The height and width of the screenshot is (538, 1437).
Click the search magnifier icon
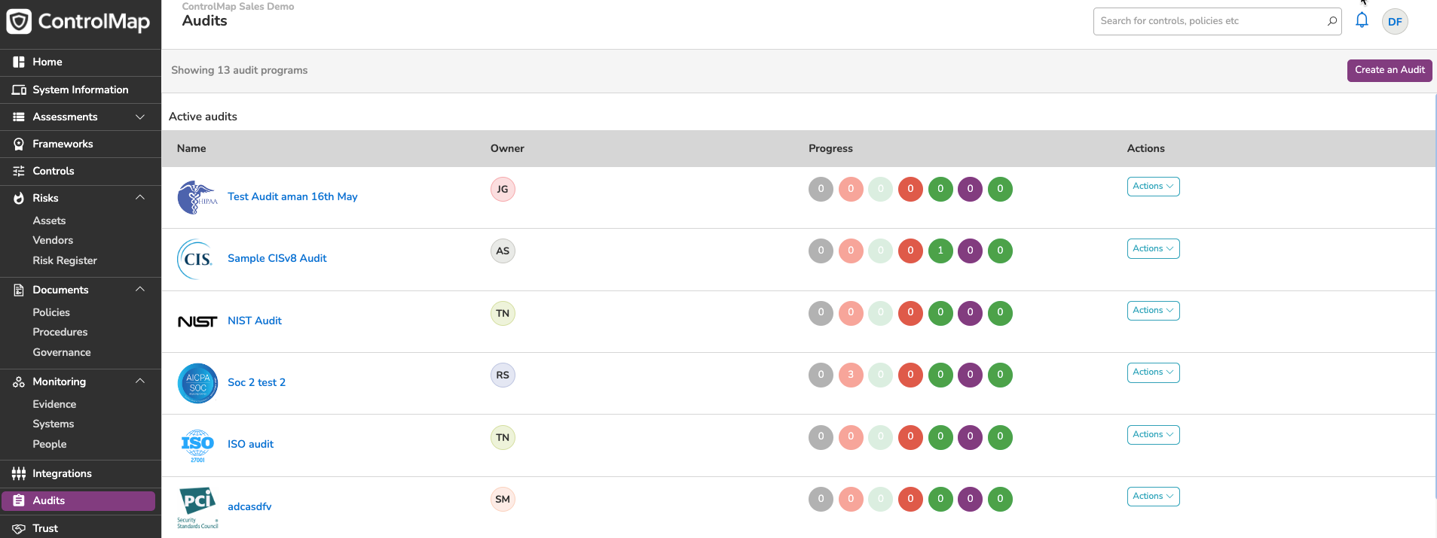pos(1332,21)
